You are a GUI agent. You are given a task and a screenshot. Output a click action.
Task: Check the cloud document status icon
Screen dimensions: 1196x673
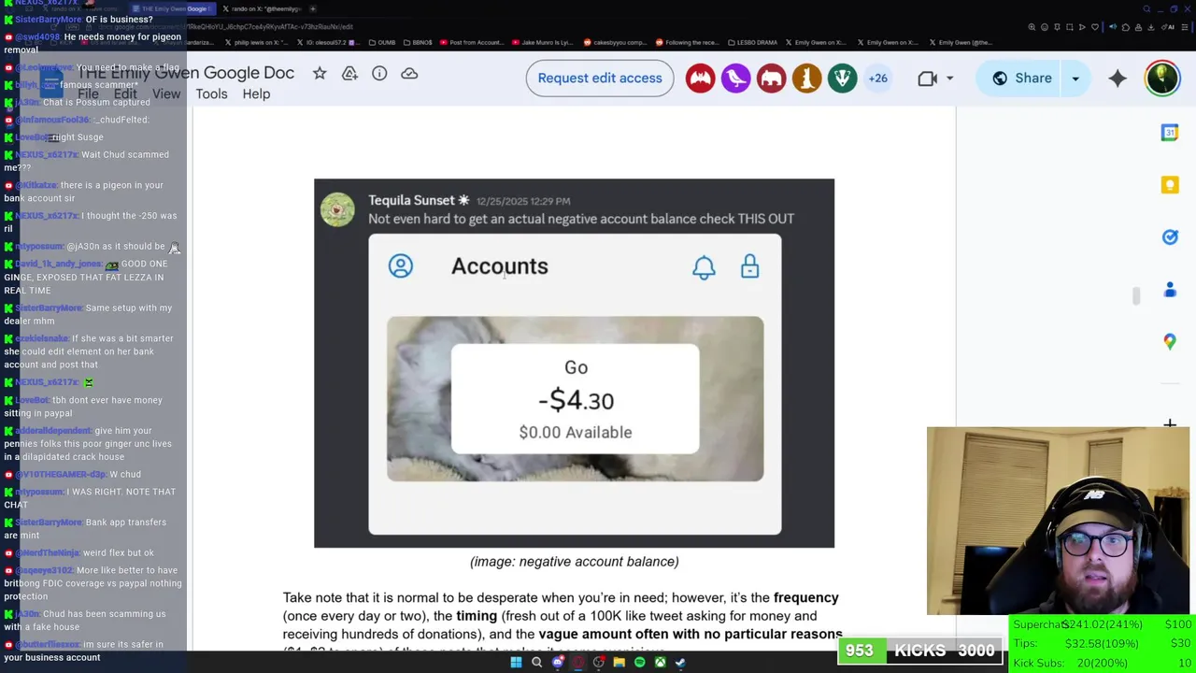(x=409, y=73)
